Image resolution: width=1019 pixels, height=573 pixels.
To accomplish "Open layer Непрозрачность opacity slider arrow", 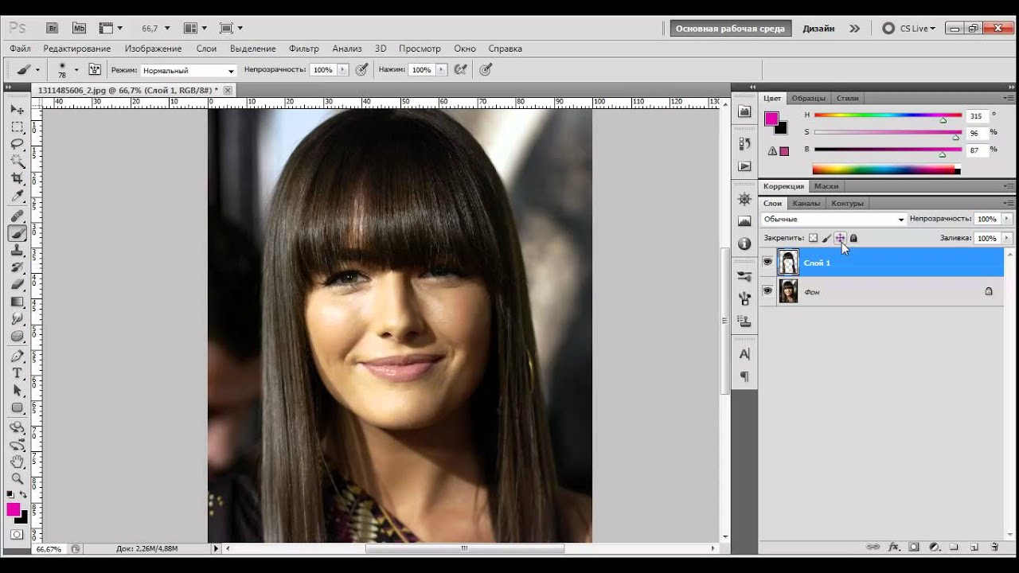I will coord(1007,219).
